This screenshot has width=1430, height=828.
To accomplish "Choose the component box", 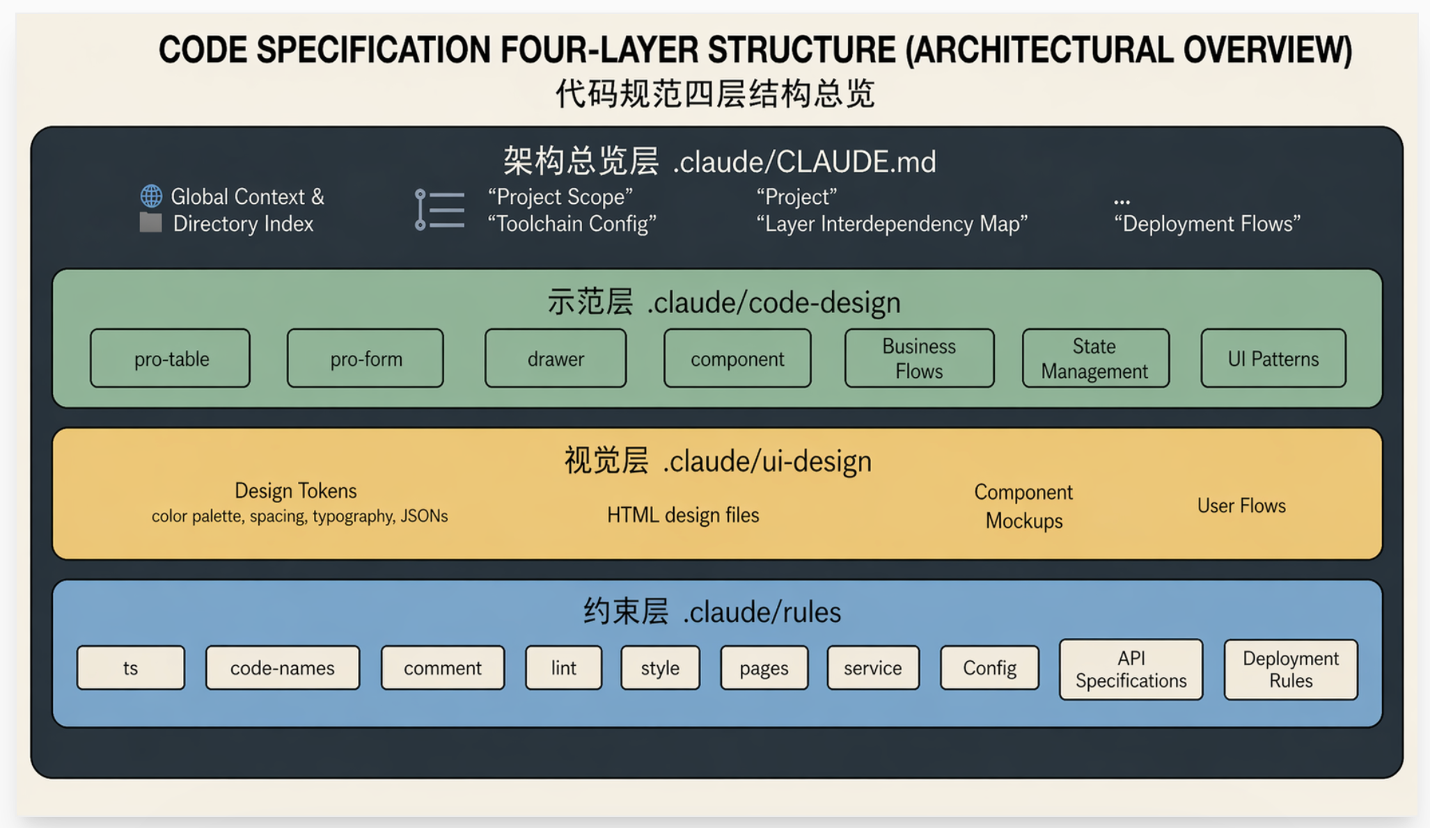I will point(737,358).
